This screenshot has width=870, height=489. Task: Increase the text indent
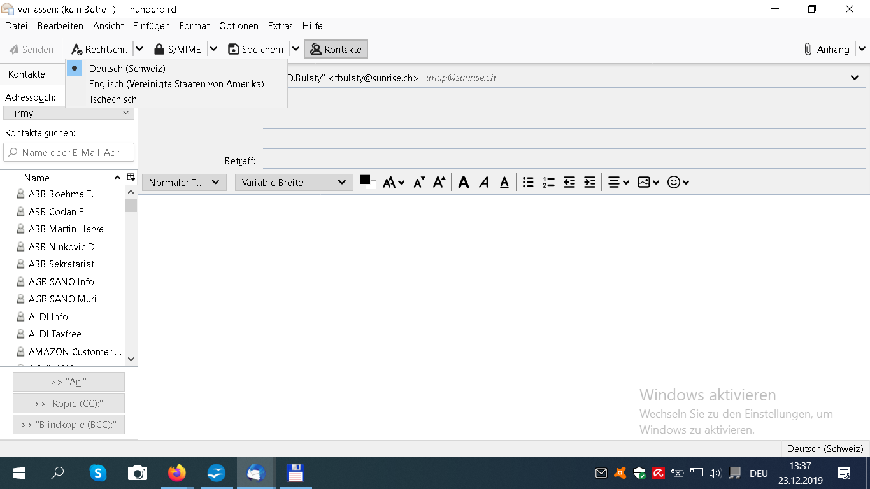[590, 183]
